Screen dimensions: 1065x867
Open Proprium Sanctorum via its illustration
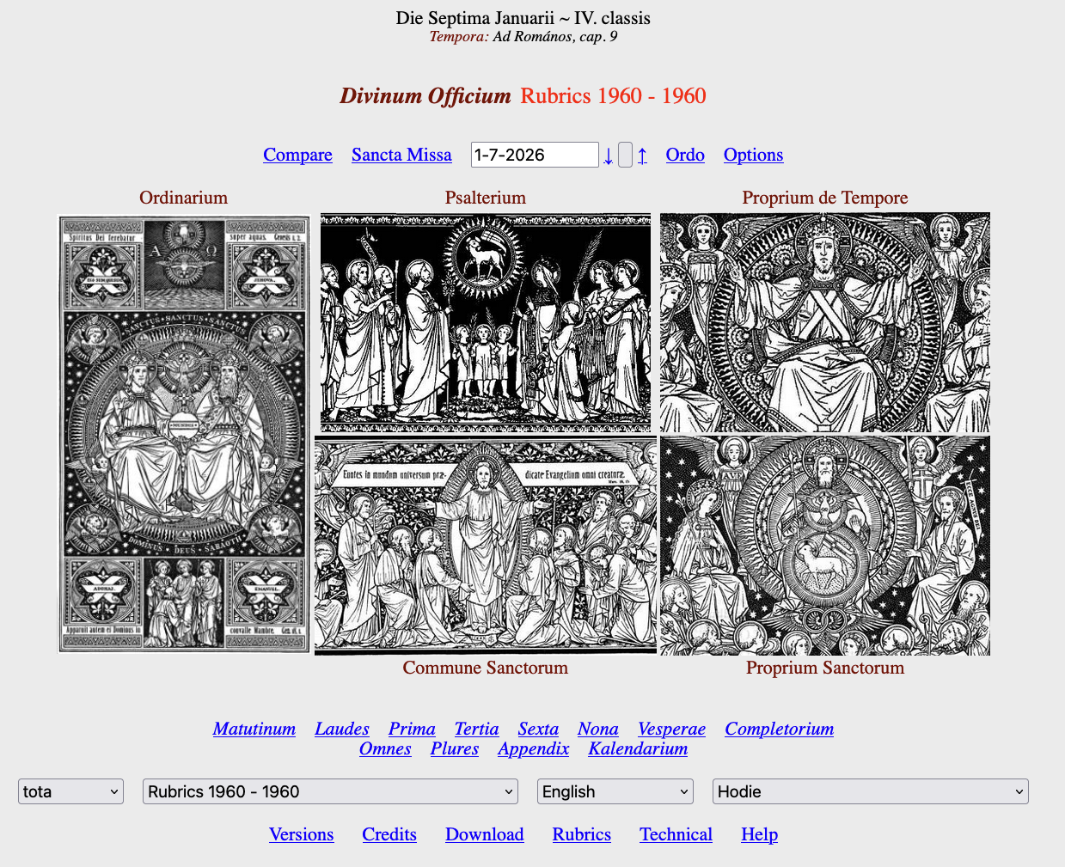click(824, 545)
